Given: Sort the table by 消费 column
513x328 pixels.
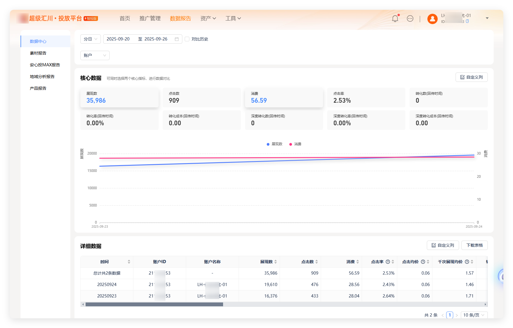Looking at the screenshot, I should [358, 262].
